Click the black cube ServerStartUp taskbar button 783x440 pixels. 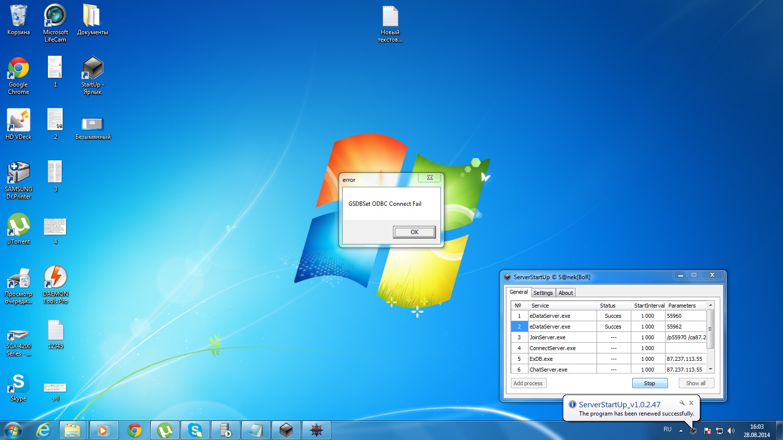[286, 430]
